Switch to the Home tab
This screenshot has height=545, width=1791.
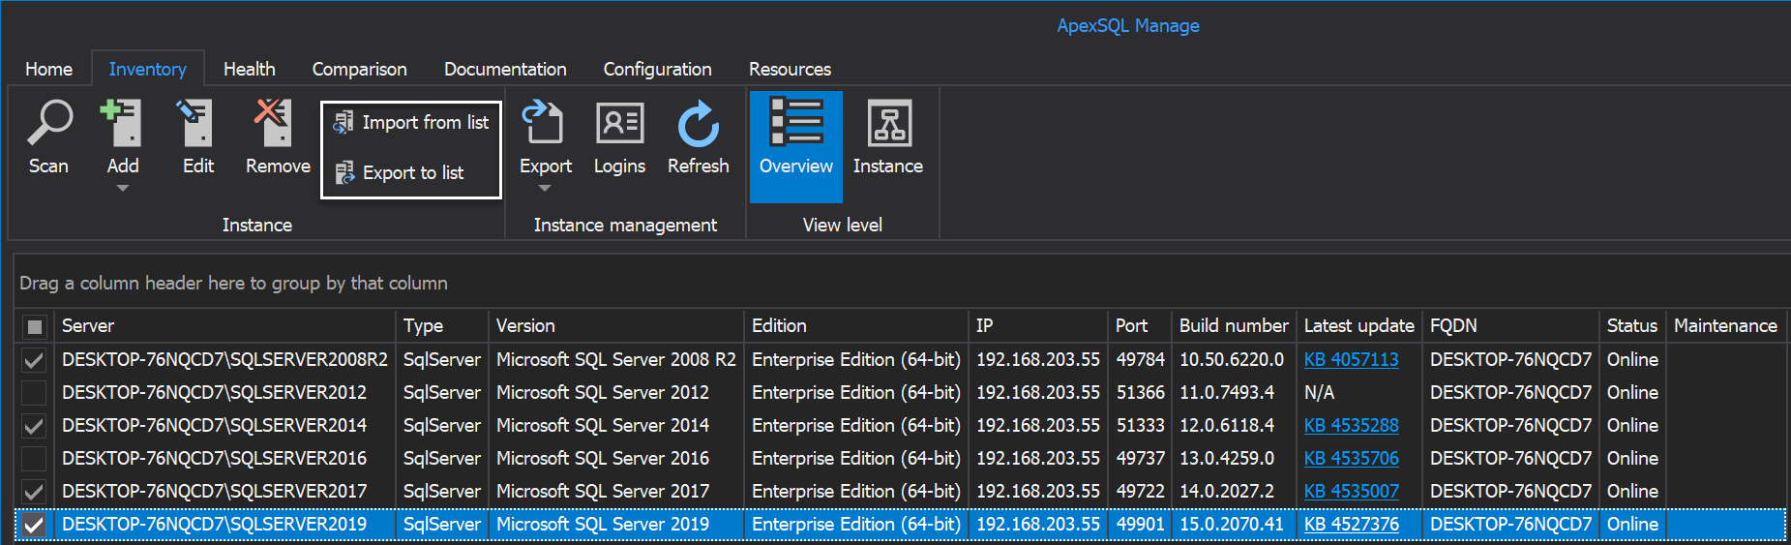point(48,69)
